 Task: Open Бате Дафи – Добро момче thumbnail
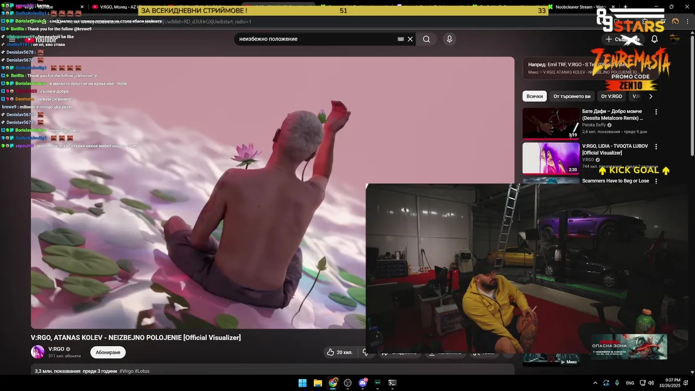551,123
